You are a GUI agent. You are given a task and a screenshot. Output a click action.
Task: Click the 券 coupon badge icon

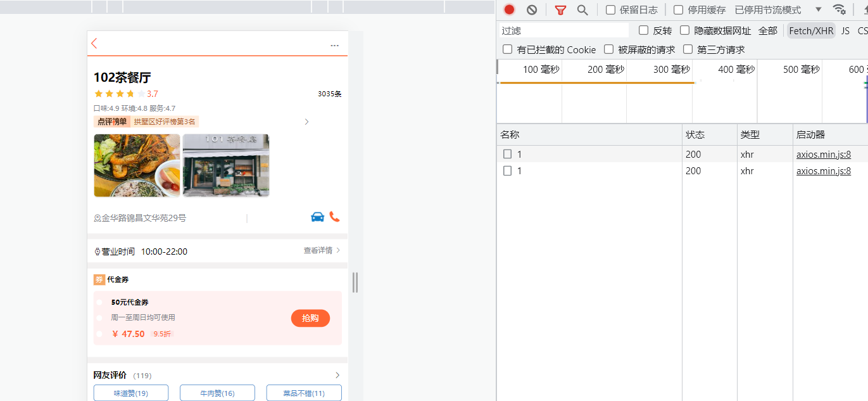click(99, 279)
